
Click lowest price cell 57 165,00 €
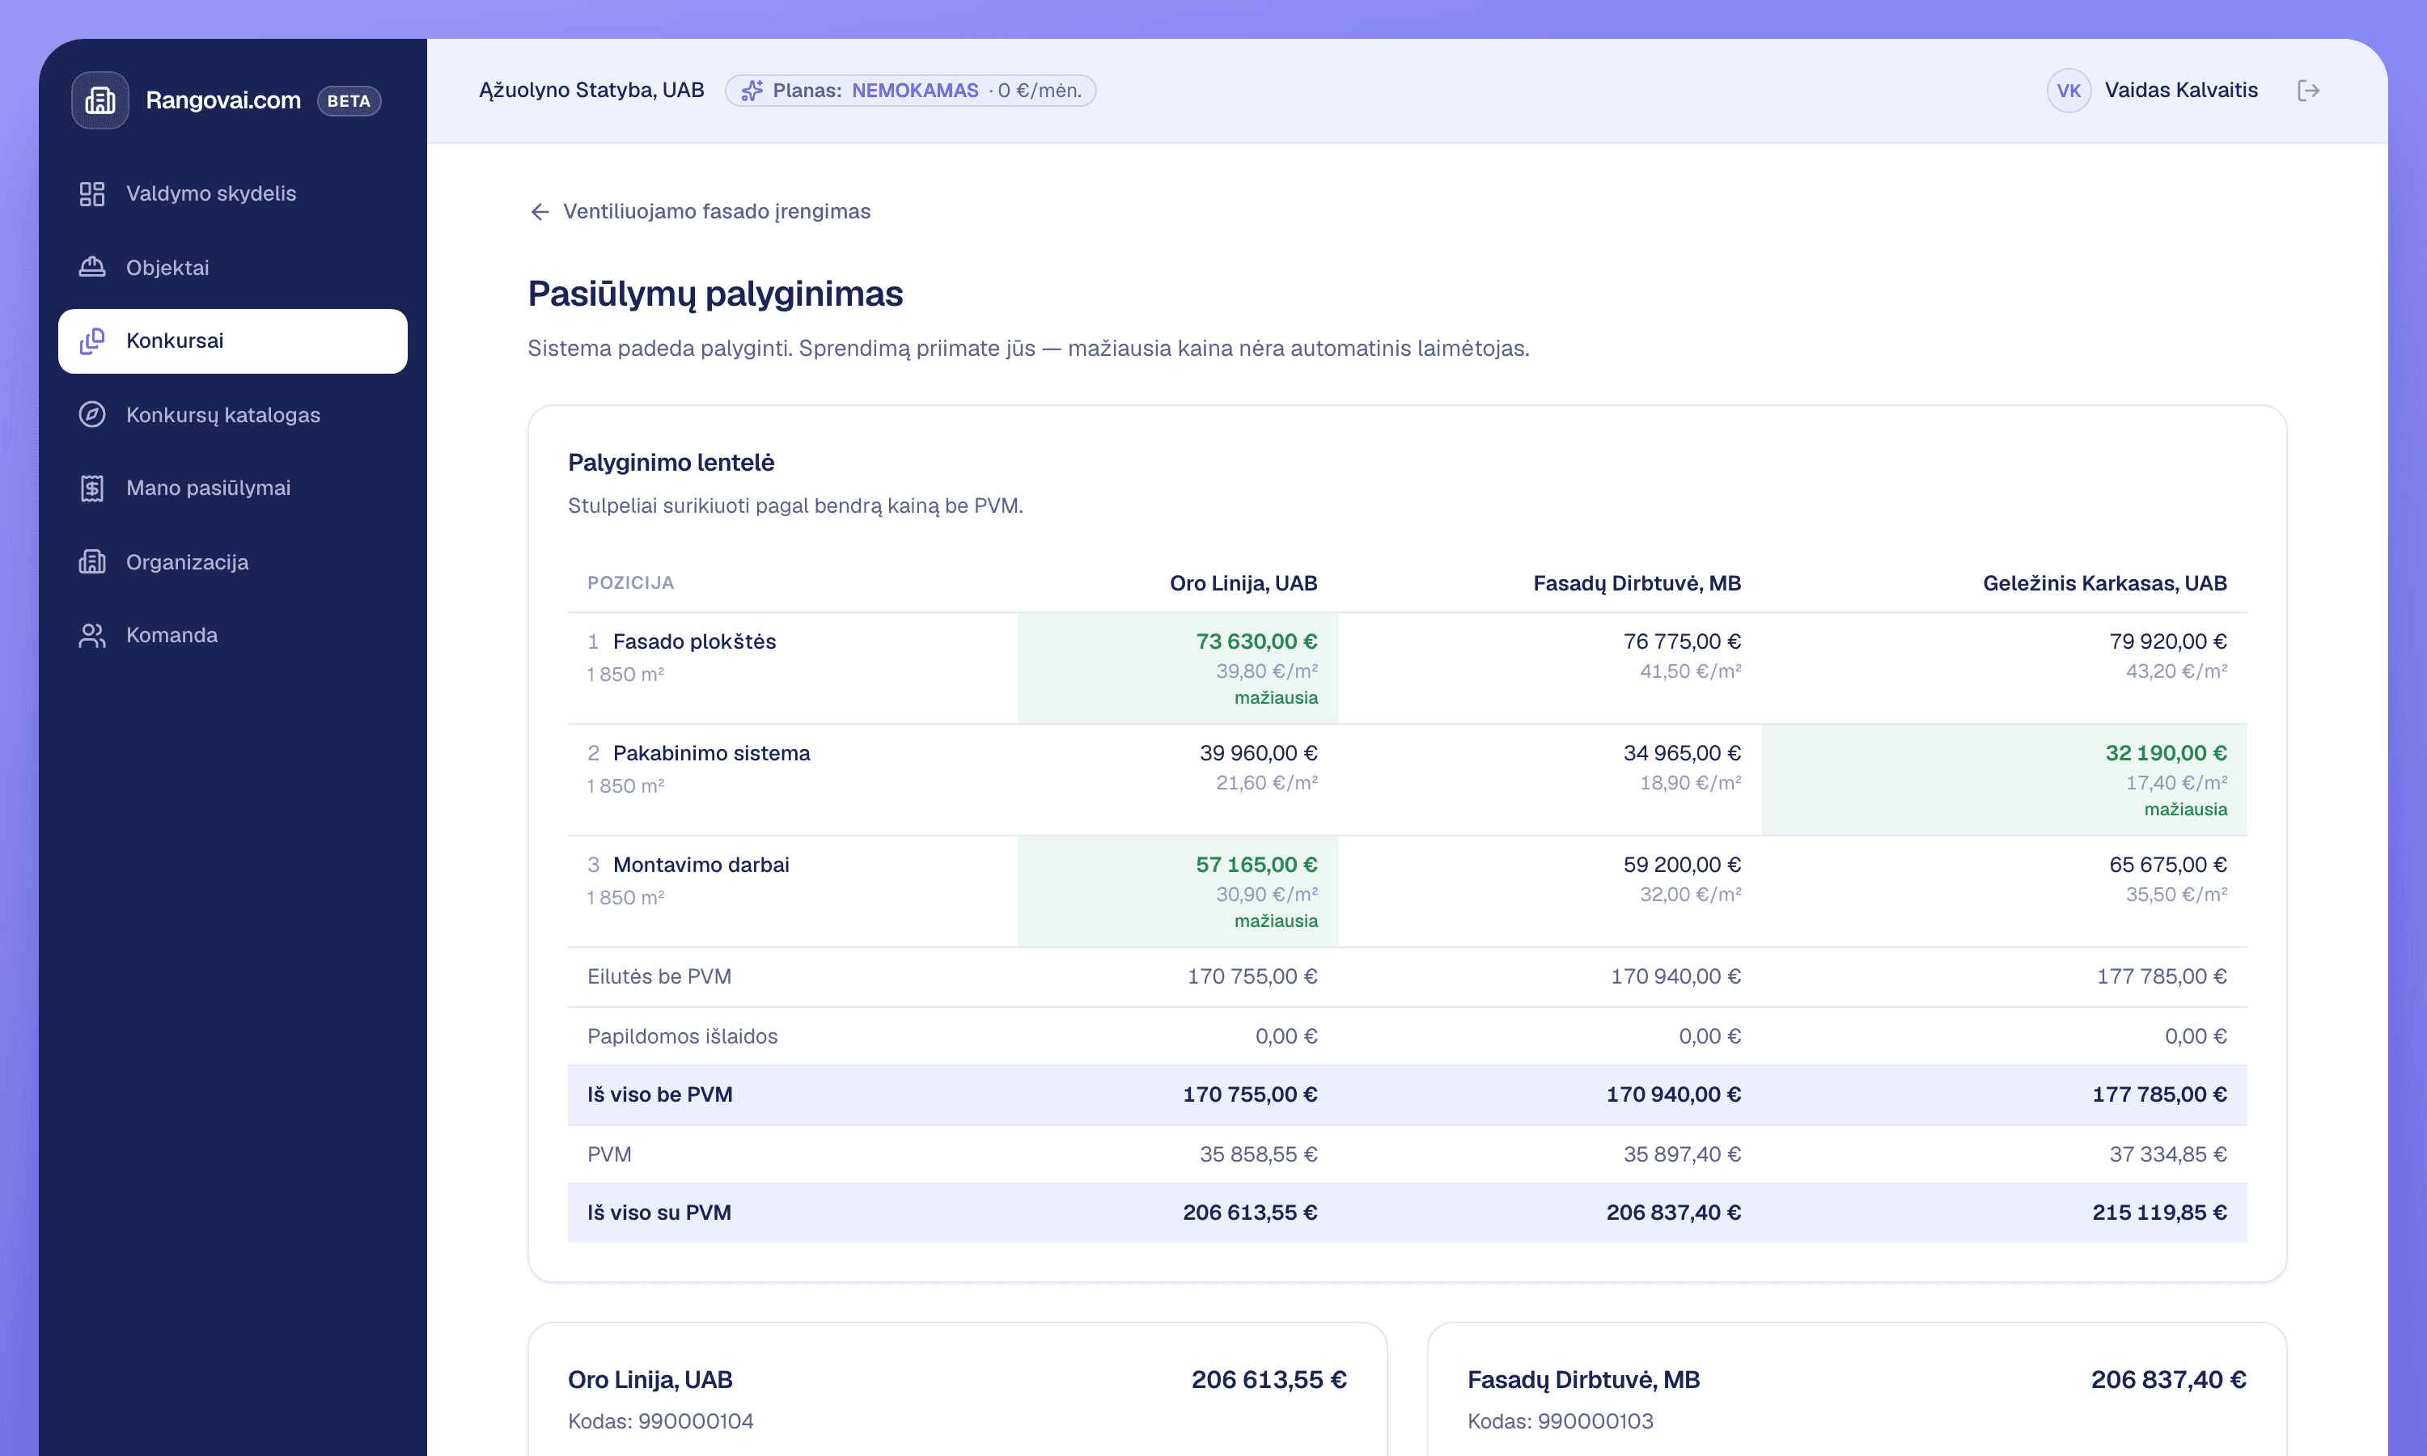1177,892
